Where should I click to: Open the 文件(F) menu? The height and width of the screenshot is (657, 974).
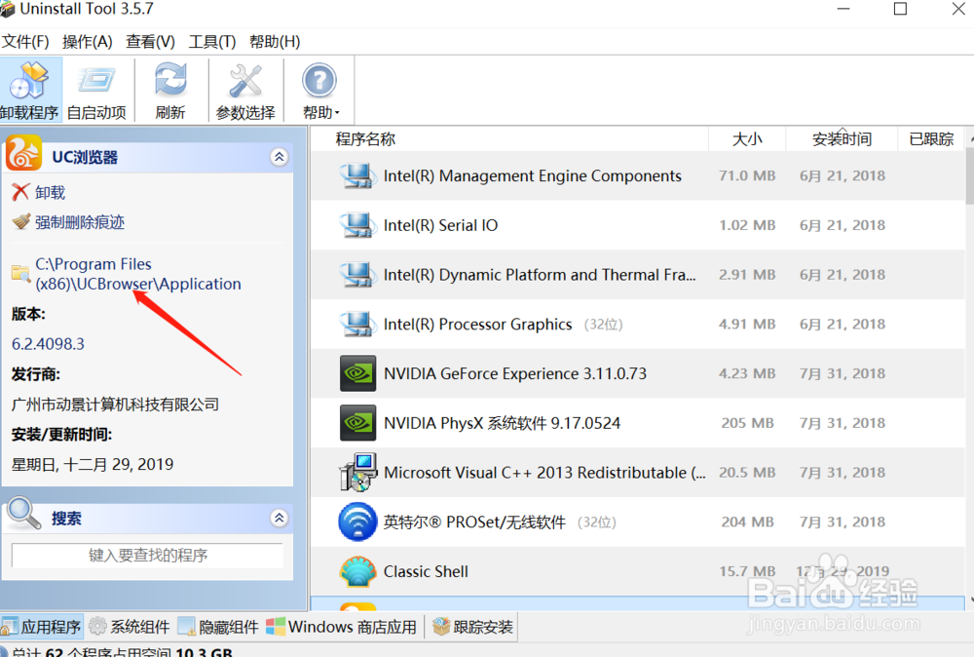25,42
